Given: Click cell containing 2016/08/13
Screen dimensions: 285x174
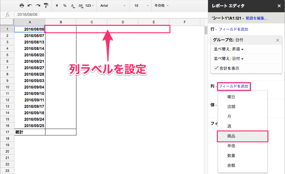Looking at the screenshot, I should pos(30,42).
